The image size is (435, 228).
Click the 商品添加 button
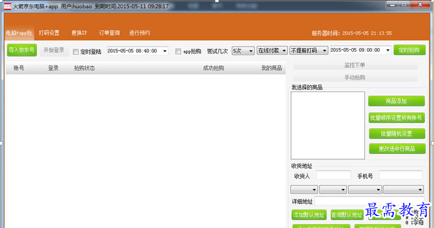(x=396, y=101)
